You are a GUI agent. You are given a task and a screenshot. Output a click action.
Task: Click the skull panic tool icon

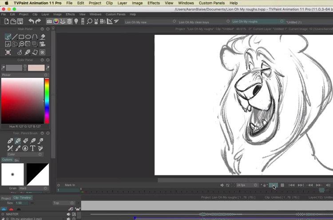[8, 52]
